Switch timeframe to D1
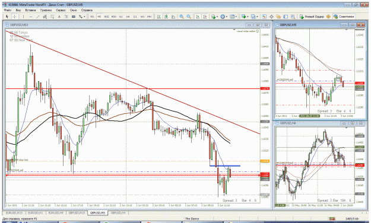 135,17
